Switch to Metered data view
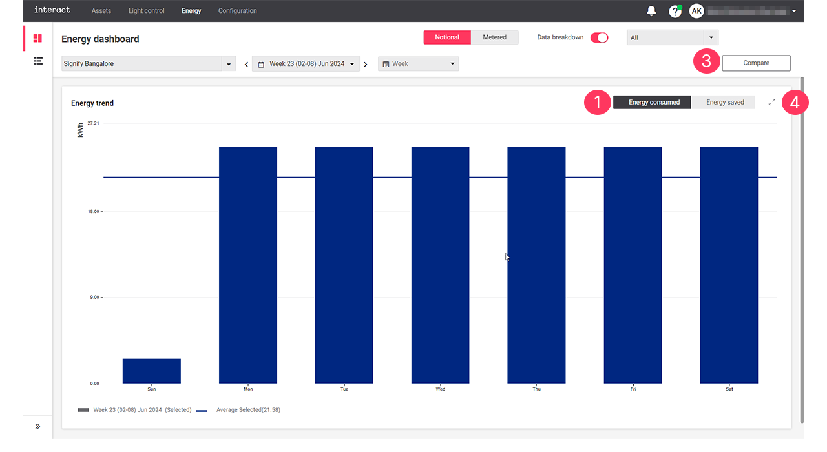Image resolution: width=827 pixels, height=452 pixels. click(495, 37)
